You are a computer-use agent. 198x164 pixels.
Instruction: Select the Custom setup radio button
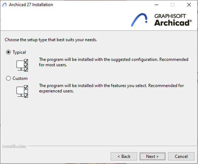8,78
